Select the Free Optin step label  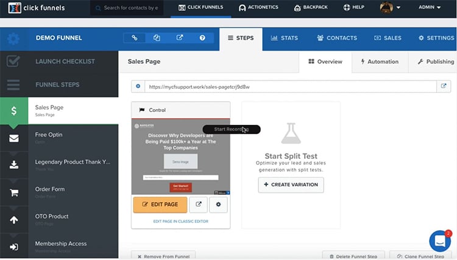pos(49,135)
